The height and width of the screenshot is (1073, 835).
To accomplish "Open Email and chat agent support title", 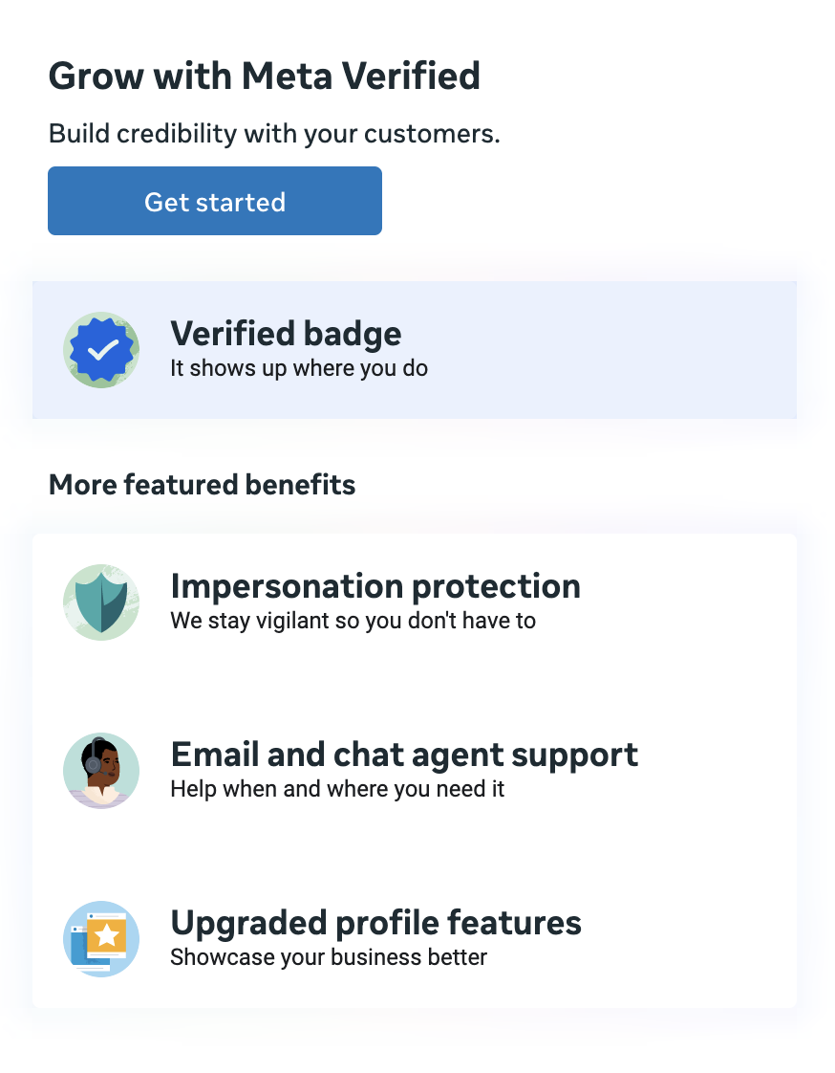I will coord(404,755).
